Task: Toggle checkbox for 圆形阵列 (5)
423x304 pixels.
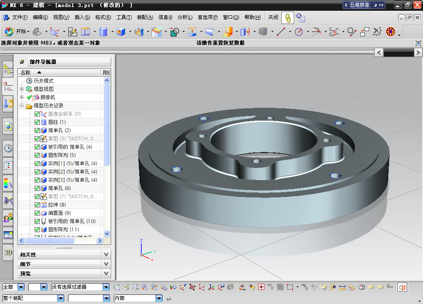Action: click(37, 155)
